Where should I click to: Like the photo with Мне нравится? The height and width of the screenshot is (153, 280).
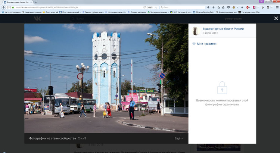coord(204,44)
